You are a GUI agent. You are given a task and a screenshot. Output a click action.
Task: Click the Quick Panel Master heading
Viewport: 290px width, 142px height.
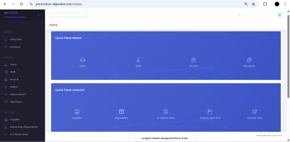(69, 38)
